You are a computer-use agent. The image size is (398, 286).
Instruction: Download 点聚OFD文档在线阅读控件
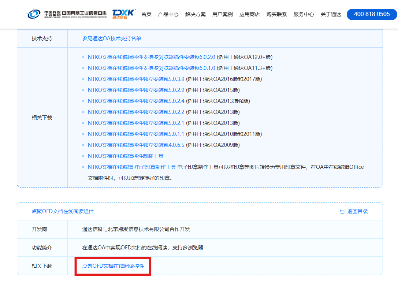point(113,266)
